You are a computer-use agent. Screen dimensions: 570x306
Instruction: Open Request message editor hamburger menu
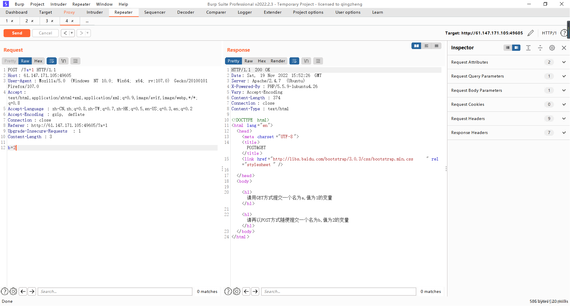click(75, 61)
